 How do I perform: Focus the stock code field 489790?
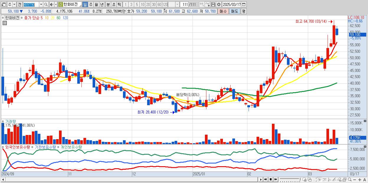tap(31, 4)
